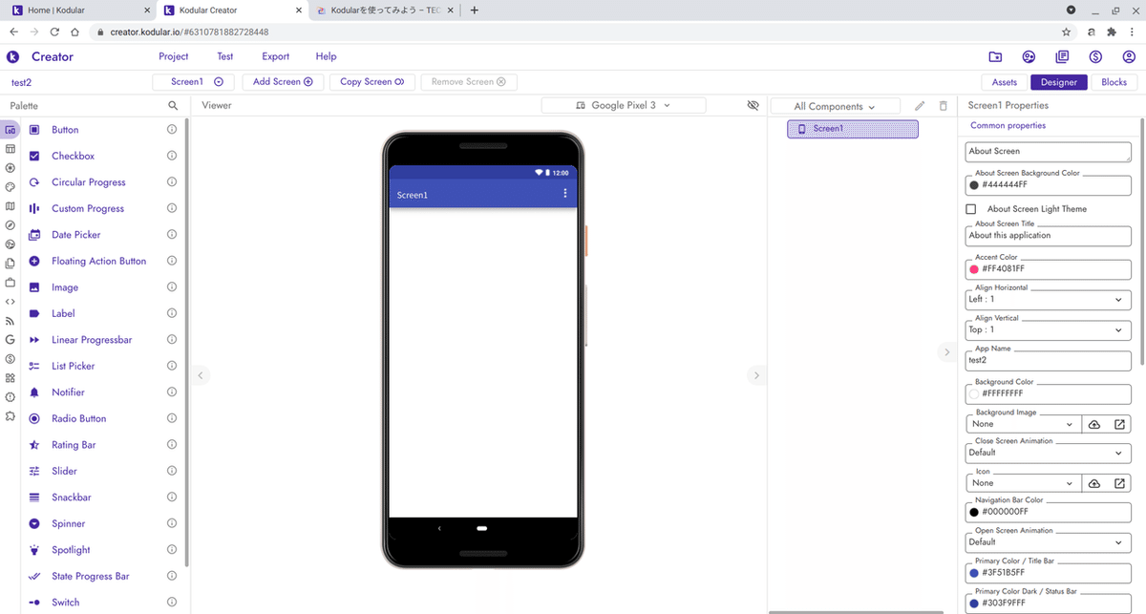Expand the Open Screen Animation dropdown
Image resolution: width=1146 pixels, height=614 pixels.
1049,542
